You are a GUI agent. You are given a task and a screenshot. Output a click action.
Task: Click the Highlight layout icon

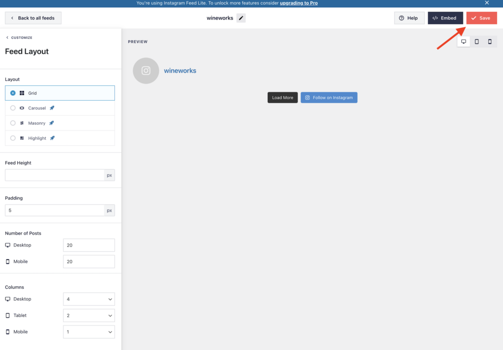22,138
